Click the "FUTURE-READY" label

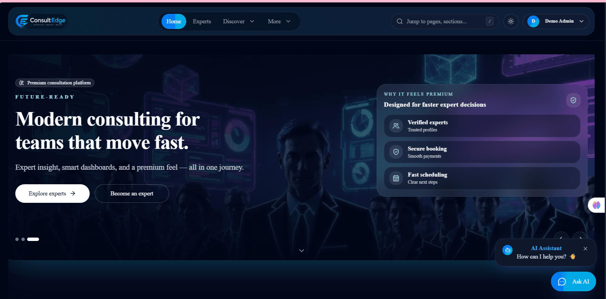pyautogui.click(x=45, y=97)
